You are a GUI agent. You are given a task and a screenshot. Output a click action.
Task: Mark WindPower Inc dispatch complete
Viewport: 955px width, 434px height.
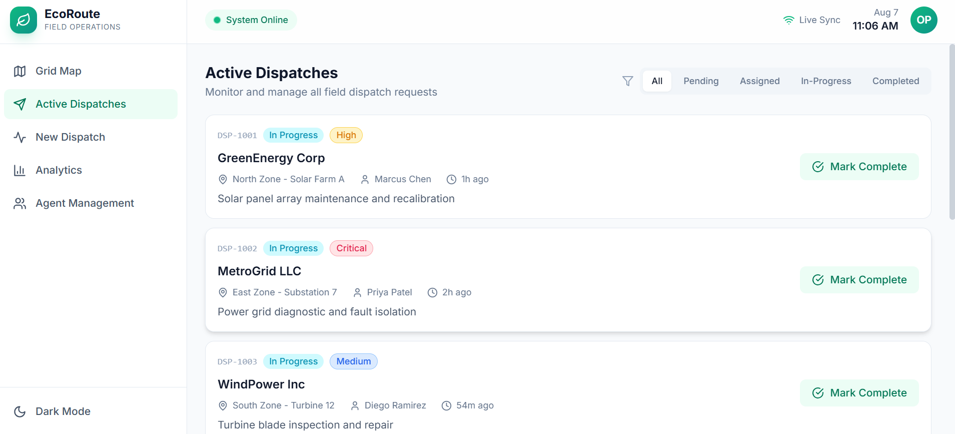click(x=859, y=393)
